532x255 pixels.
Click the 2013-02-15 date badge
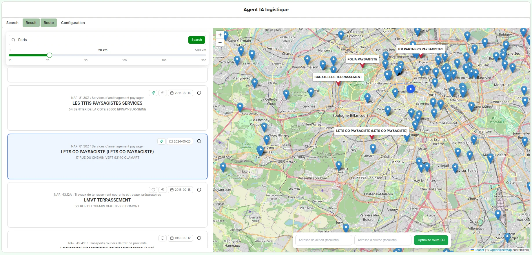181,190
